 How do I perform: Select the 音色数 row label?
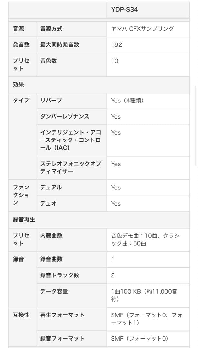click(49, 61)
